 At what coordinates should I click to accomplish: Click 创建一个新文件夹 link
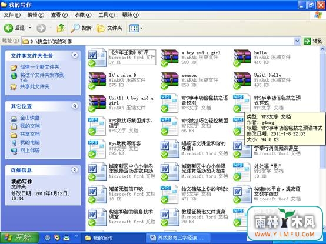[39, 67]
